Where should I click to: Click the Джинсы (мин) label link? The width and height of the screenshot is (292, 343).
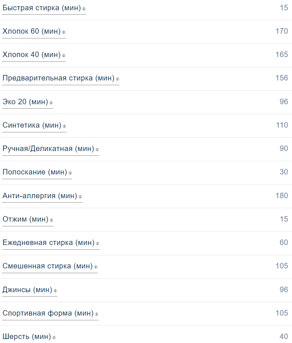[27, 290]
